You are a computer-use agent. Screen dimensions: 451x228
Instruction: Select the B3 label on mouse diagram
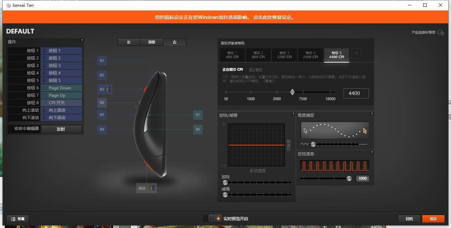(102, 89)
